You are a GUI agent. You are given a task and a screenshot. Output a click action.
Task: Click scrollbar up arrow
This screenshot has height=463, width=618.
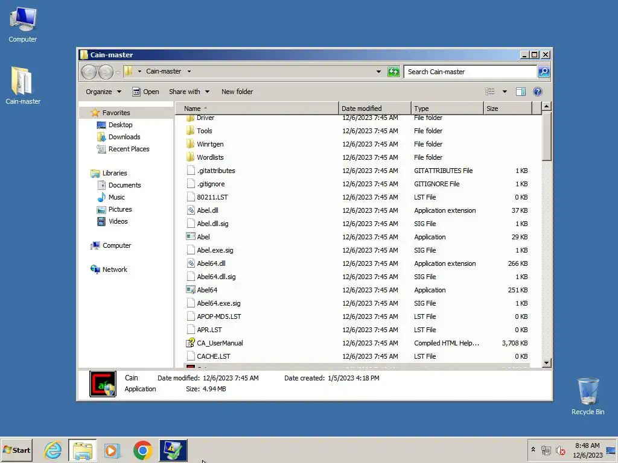pyautogui.click(x=546, y=106)
